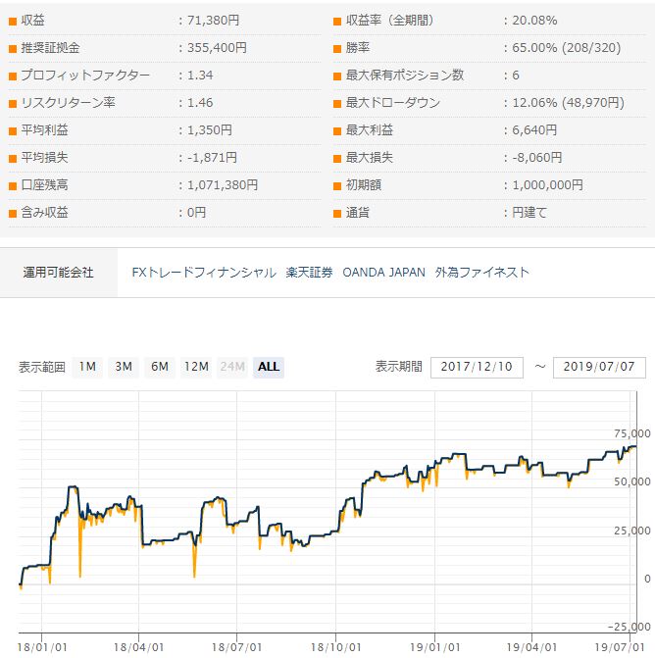Select the ALL display range
This screenshot has width=655, height=658.
tap(269, 367)
